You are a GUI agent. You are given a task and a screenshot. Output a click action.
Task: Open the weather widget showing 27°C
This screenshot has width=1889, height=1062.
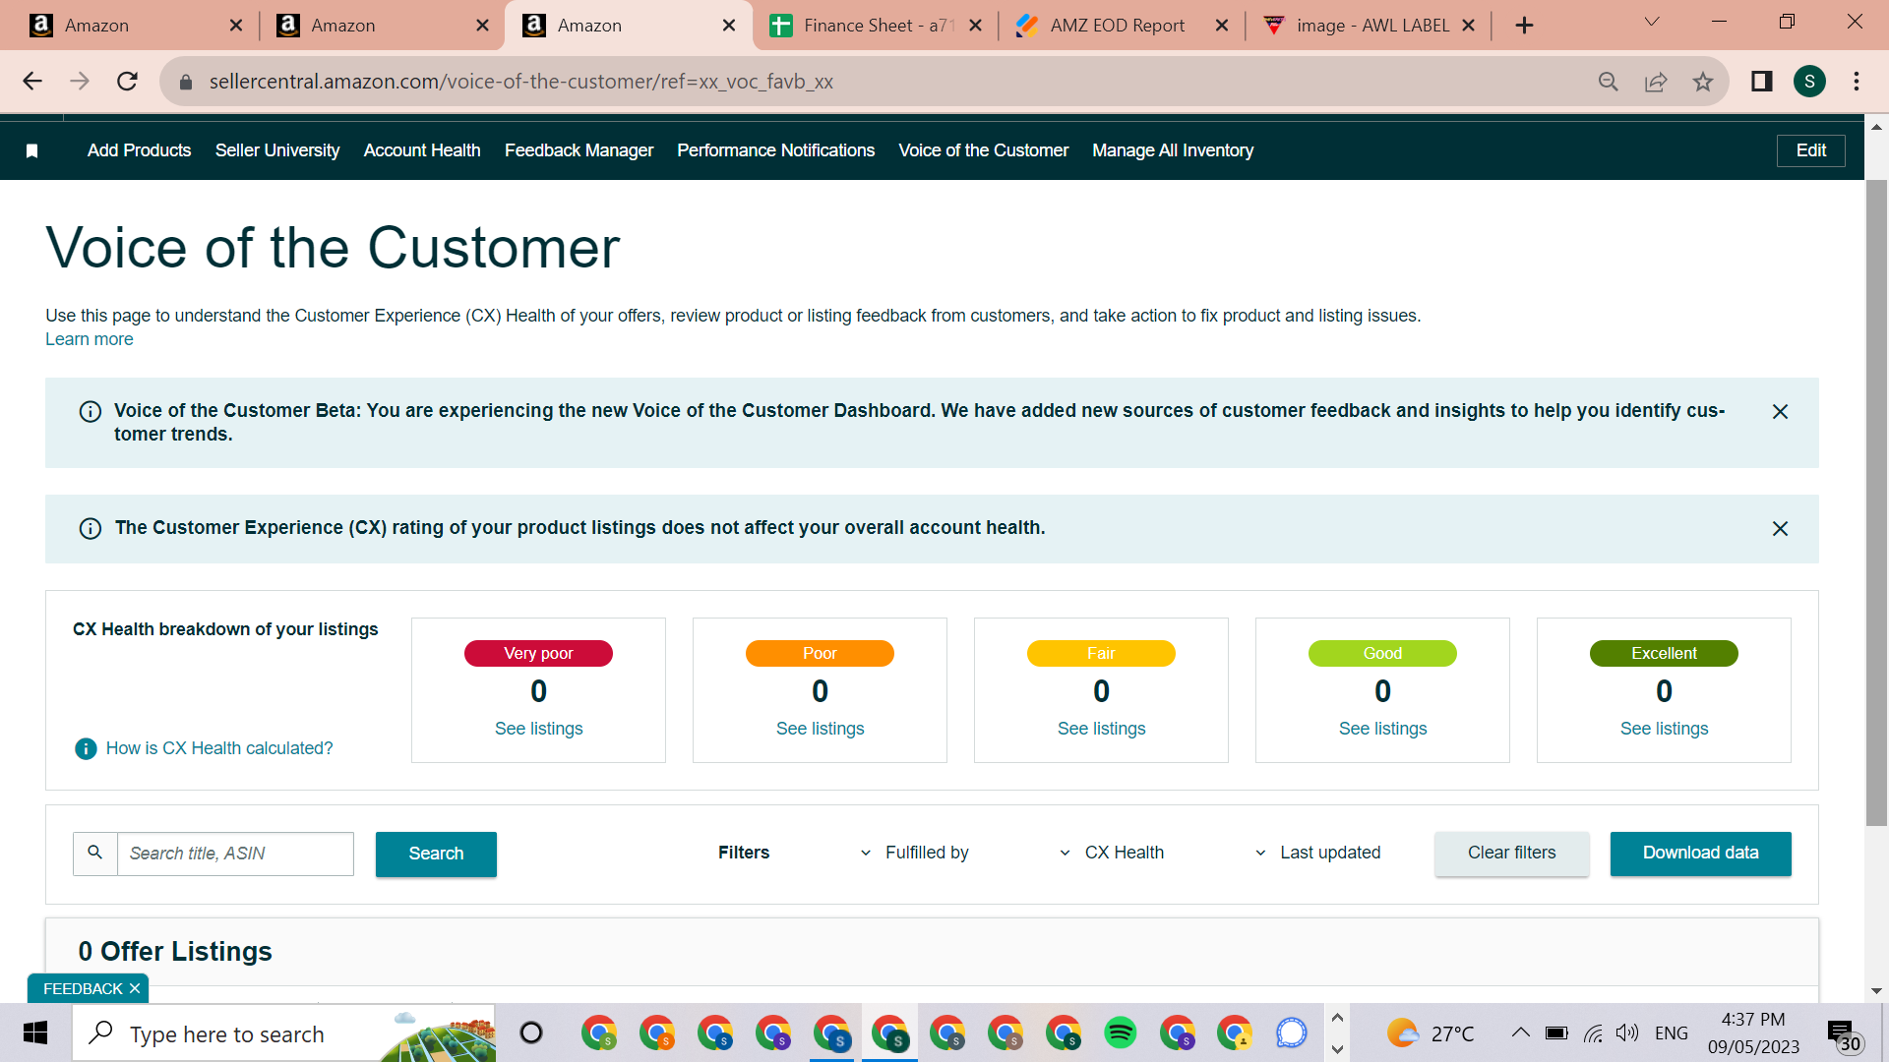1431,1033
